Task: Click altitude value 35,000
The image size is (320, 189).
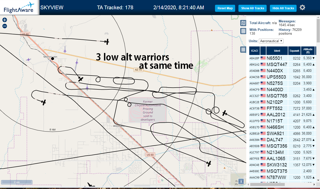Action: coord(307,77)
